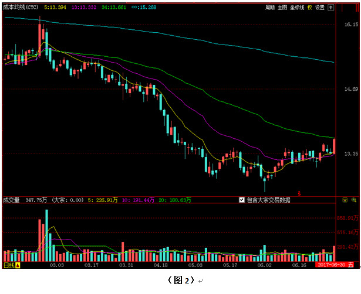
Task: Click the second magnifier icon in volume panel
Action: click(x=353, y=200)
